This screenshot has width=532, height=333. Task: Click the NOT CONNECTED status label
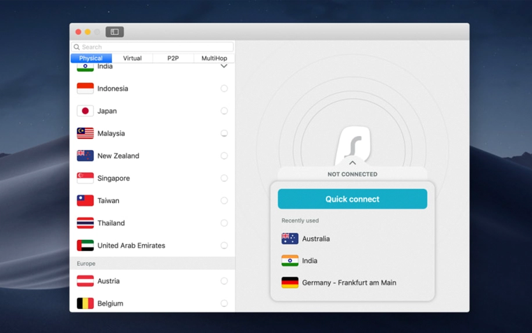353,174
